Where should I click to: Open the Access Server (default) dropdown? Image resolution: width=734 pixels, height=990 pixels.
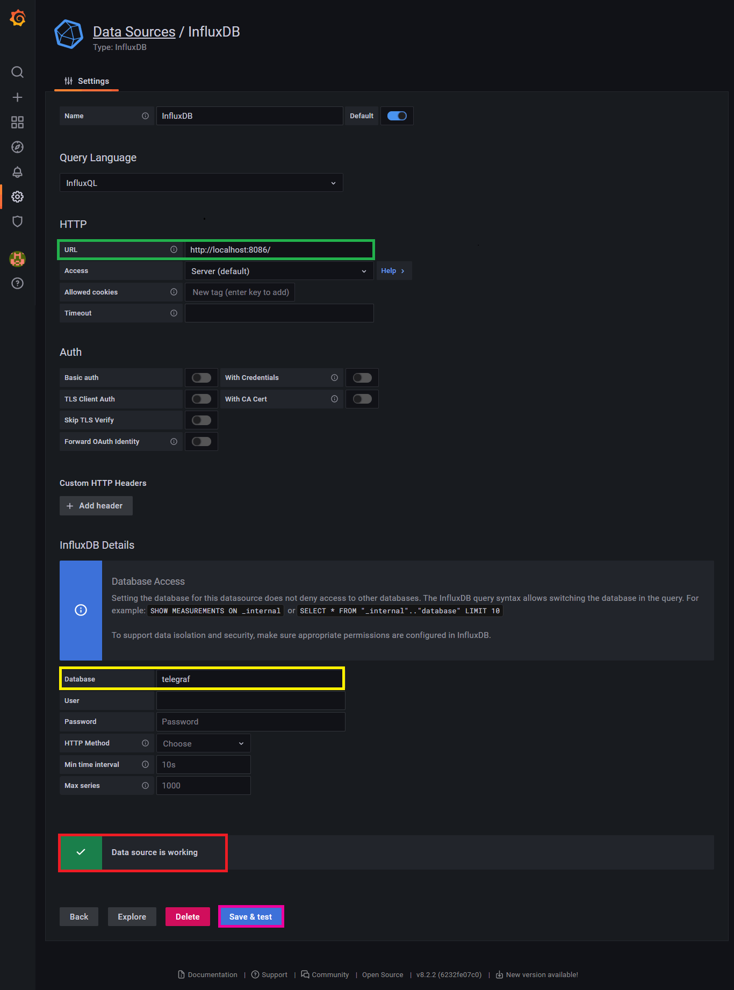279,271
